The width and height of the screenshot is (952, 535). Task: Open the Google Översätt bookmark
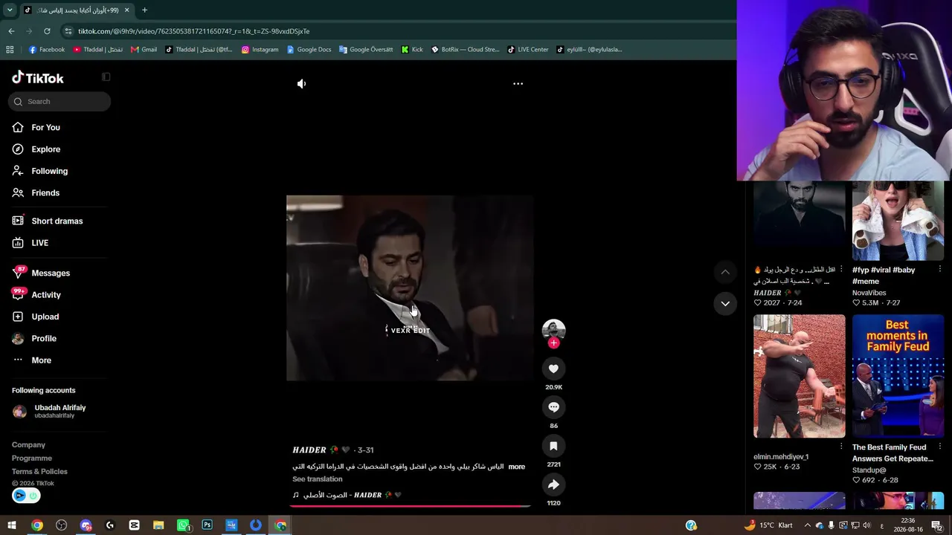coord(366,50)
